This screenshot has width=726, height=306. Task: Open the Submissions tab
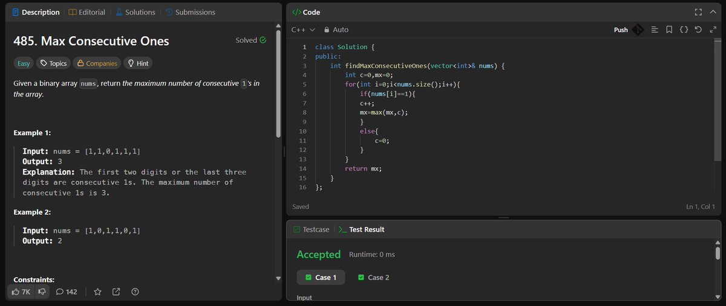[190, 12]
